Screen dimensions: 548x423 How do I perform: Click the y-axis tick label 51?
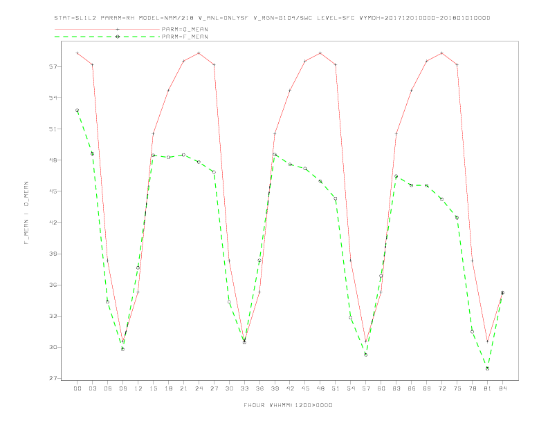click(53, 129)
